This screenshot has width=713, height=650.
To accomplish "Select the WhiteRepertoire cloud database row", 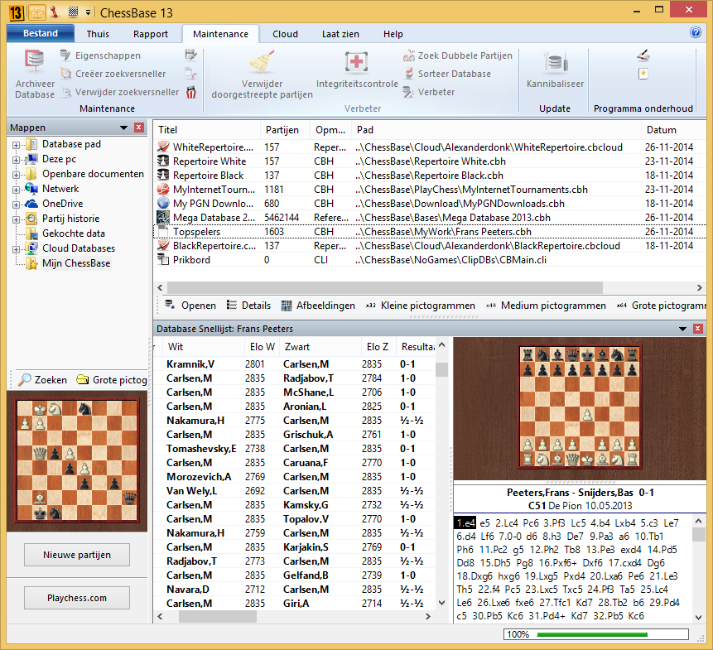I will [430, 147].
